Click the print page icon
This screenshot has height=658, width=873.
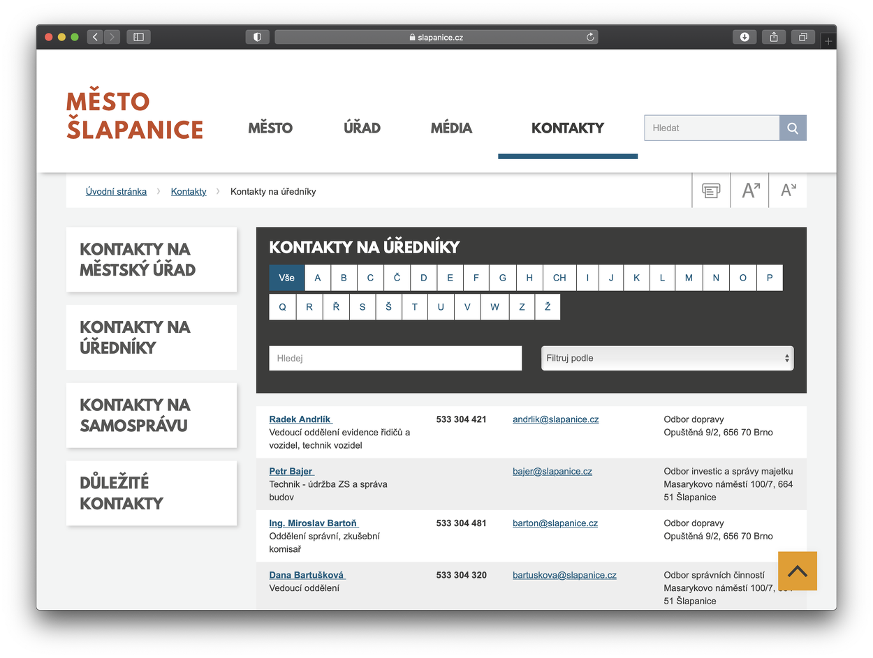click(711, 190)
